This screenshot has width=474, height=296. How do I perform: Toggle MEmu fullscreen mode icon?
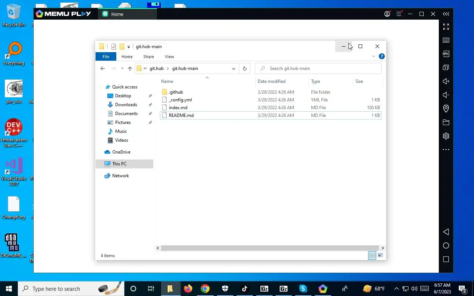(x=446, y=27)
